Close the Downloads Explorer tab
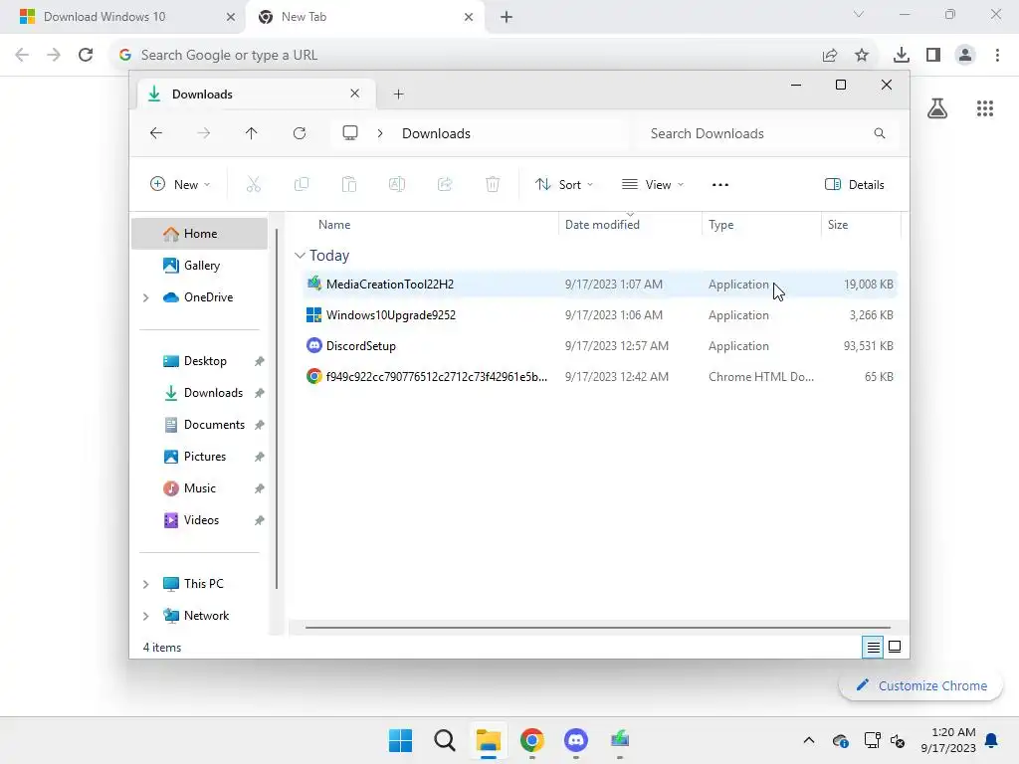 [x=355, y=94]
